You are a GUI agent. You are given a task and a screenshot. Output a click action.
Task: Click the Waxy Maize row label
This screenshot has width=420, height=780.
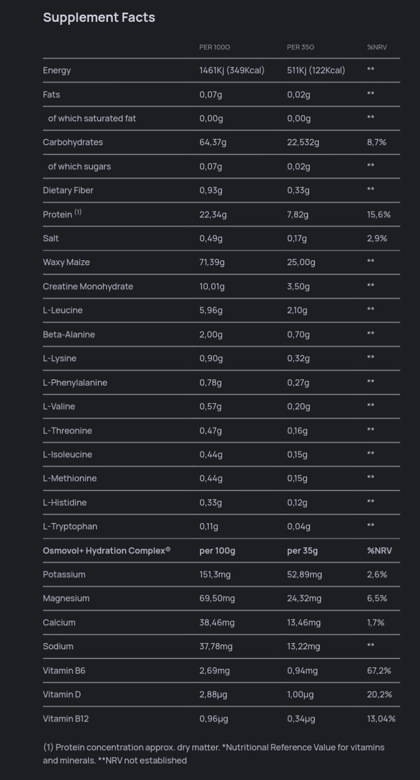pos(66,262)
